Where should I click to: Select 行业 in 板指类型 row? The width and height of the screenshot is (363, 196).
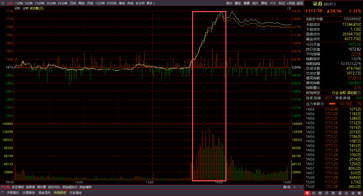[335, 93]
